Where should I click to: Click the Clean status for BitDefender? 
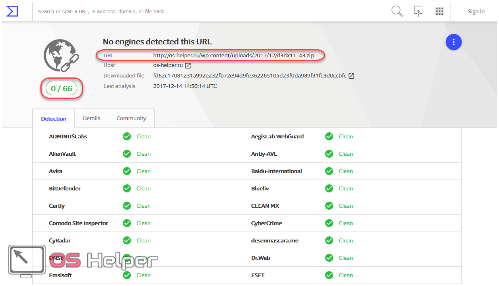(143, 188)
